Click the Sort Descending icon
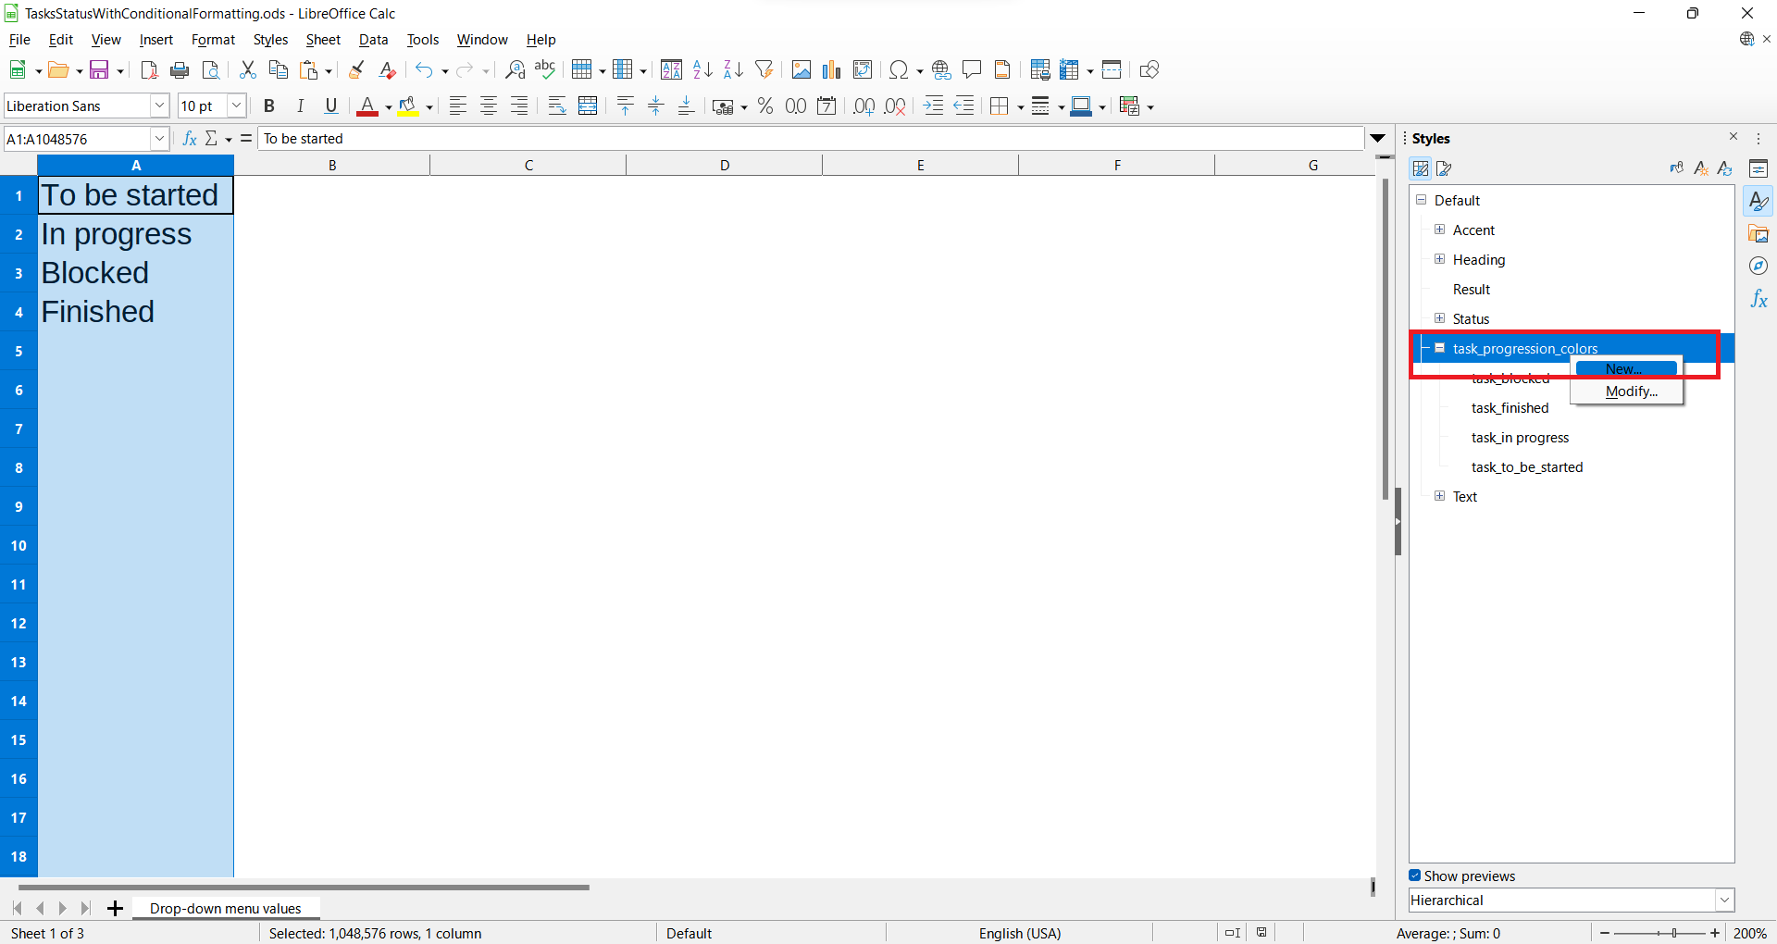 pyautogui.click(x=733, y=70)
